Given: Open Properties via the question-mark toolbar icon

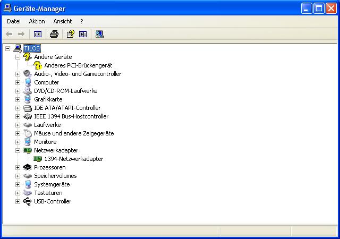Looking at the screenshot, I should click(x=71, y=34).
